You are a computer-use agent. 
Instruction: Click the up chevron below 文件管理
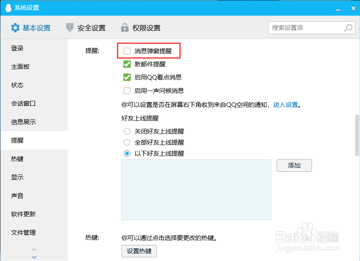[x=34, y=250]
